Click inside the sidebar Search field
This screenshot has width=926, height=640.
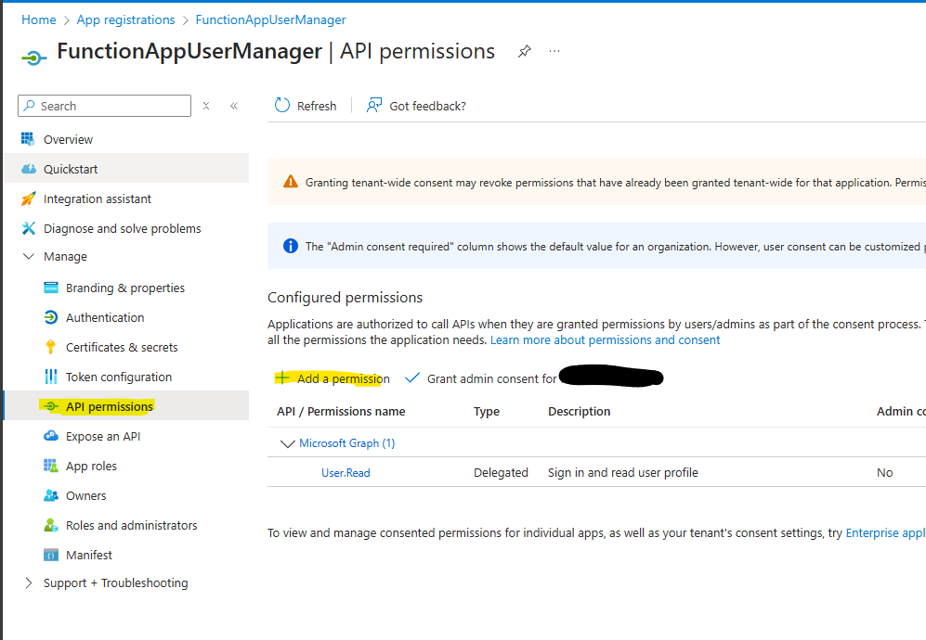tap(111, 106)
